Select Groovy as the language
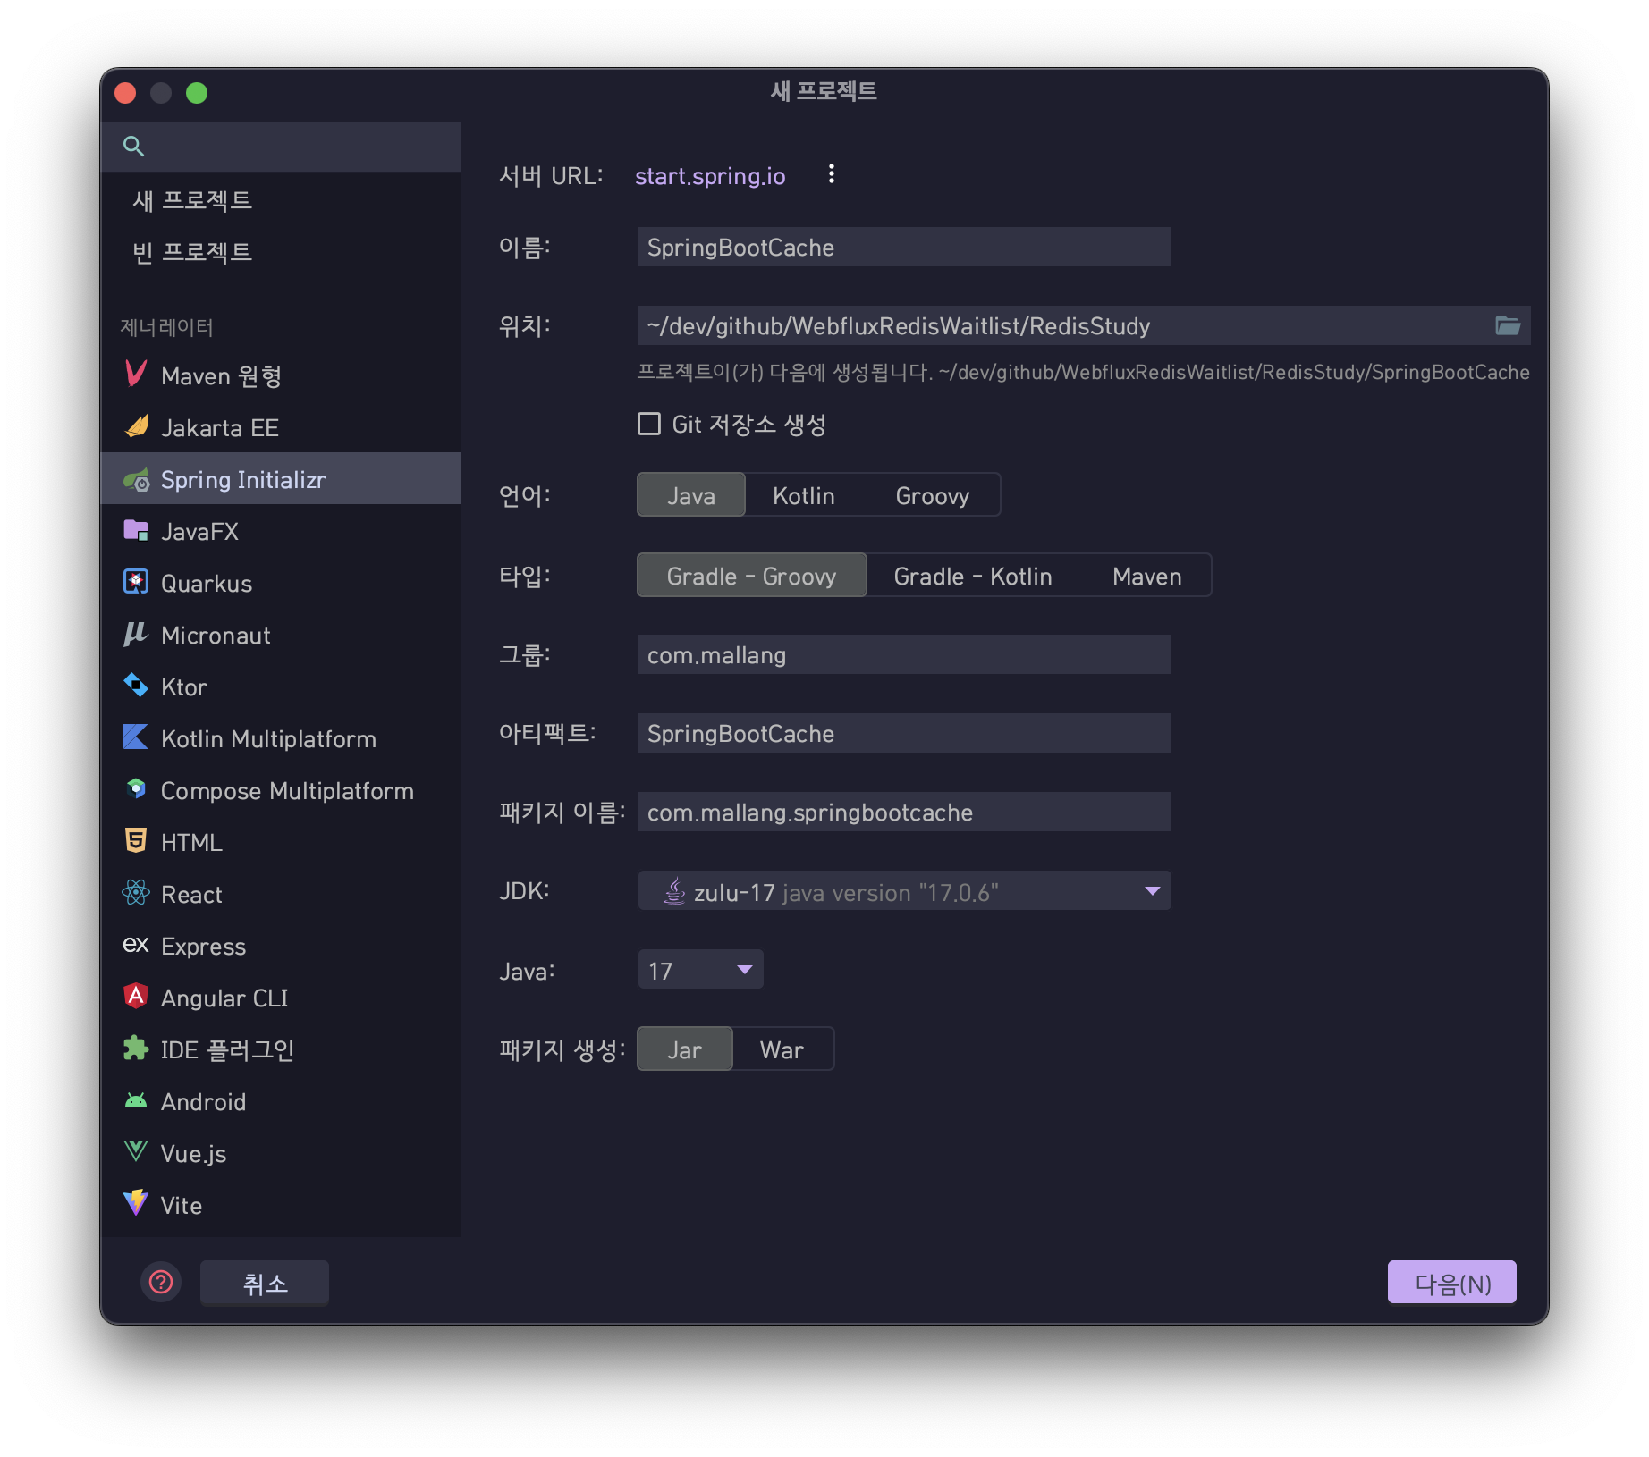Image resolution: width=1649 pixels, height=1457 pixels. tap(933, 495)
